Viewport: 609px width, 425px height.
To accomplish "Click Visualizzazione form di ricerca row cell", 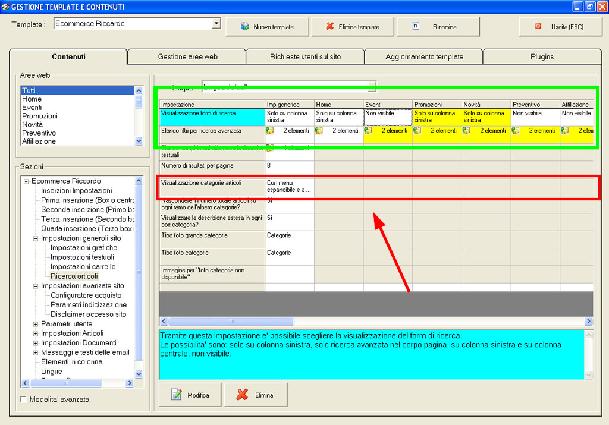I will click(x=212, y=117).
